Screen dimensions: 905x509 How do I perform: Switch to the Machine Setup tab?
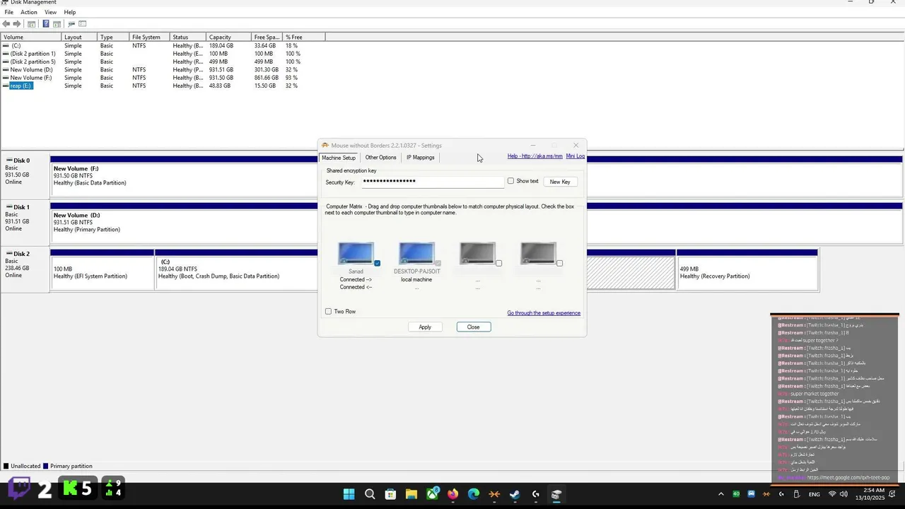pos(339,158)
